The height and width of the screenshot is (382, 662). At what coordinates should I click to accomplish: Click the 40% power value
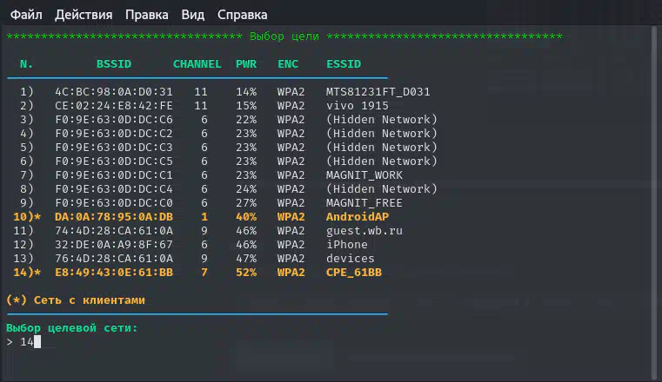tap(246, 217)
